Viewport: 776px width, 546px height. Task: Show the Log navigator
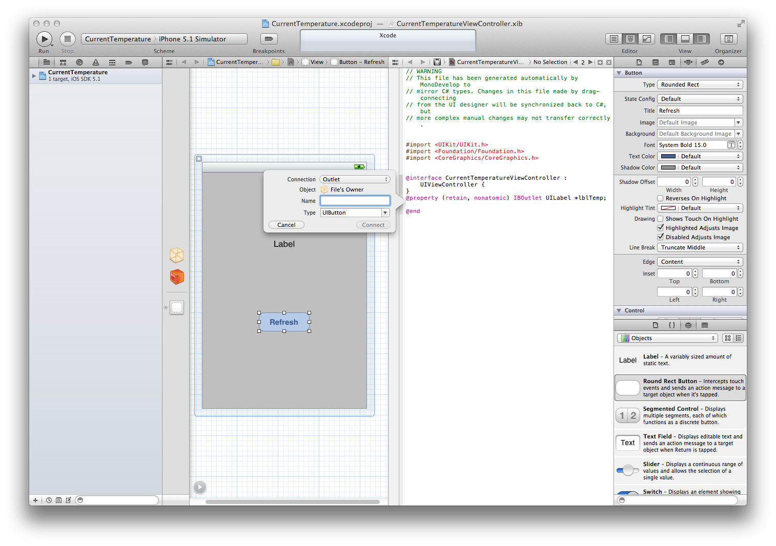(145, 62)
